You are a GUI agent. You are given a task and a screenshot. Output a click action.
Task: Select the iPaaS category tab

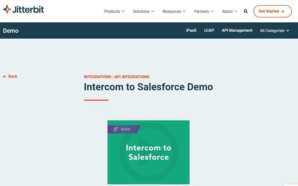click(191, 31)
